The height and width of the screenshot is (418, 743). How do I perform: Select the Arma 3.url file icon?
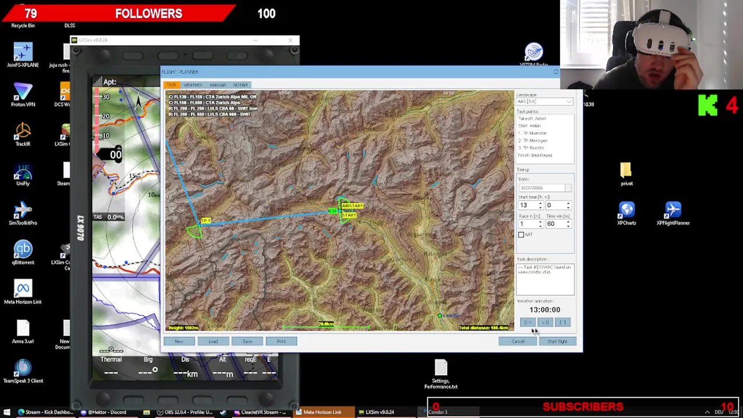coord(23,331)
